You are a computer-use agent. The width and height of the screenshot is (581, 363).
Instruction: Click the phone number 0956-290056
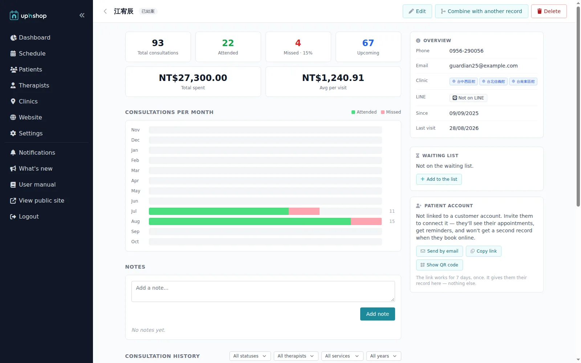(x=466, y=51)
